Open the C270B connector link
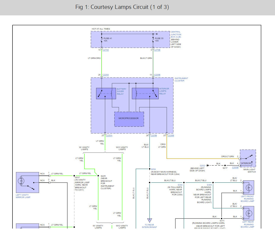This screenshot has width=275, height=238. point(157,50)
